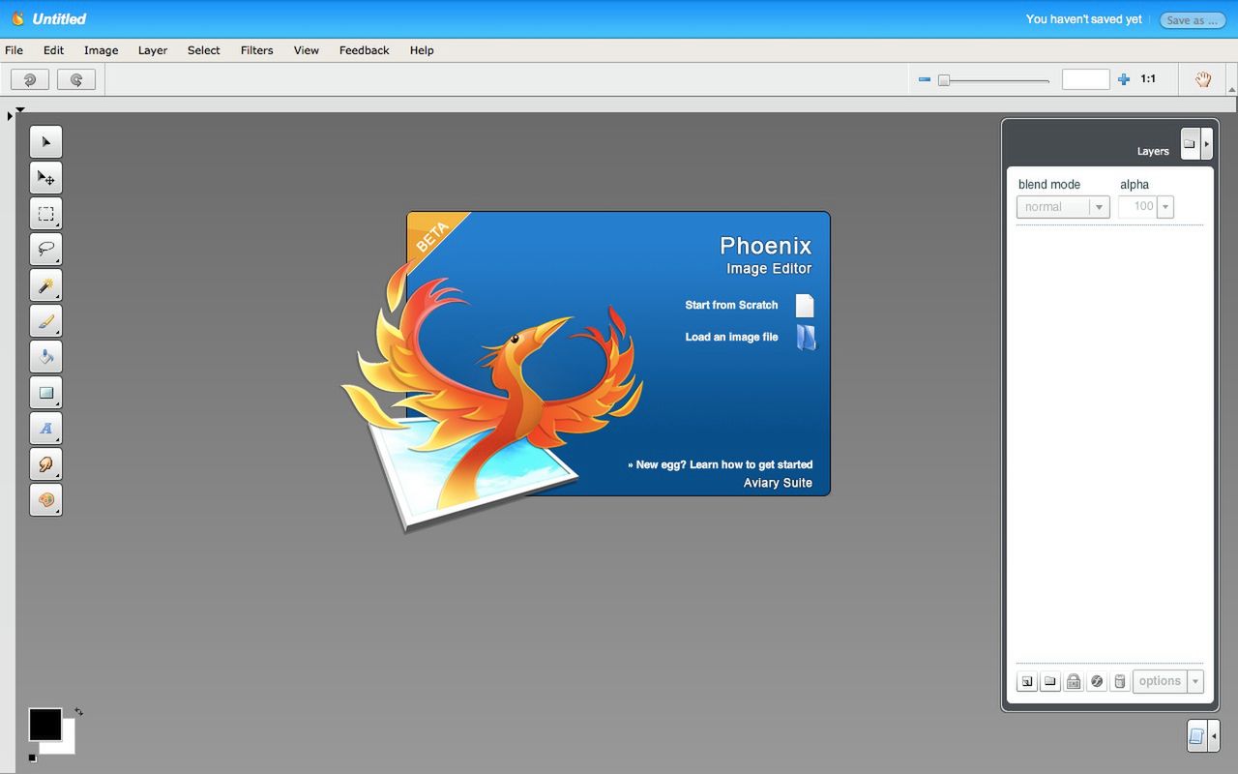The height and width of the screenshot is (774, 1238).
Task: Open the alpha value dropdown
Action: 1164,206
